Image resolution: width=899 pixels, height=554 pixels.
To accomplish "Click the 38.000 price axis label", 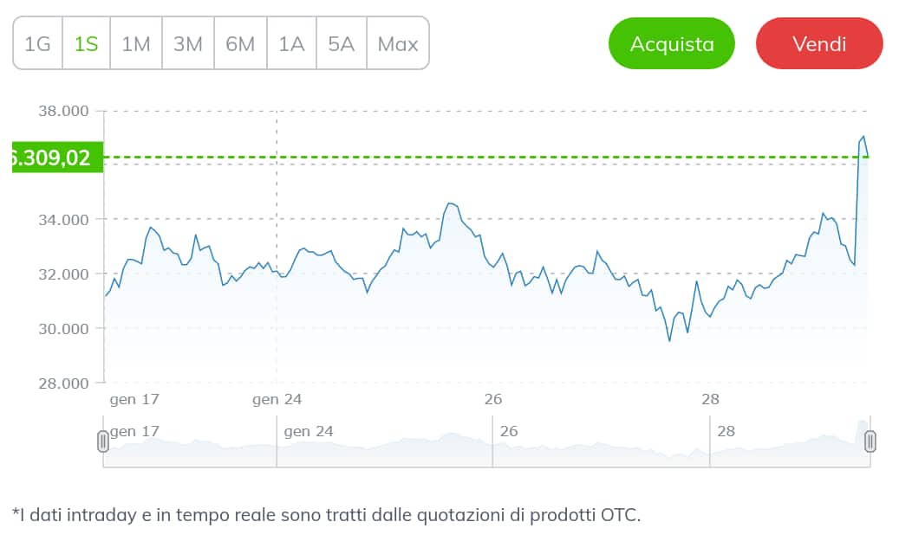I will coord(61,111).
